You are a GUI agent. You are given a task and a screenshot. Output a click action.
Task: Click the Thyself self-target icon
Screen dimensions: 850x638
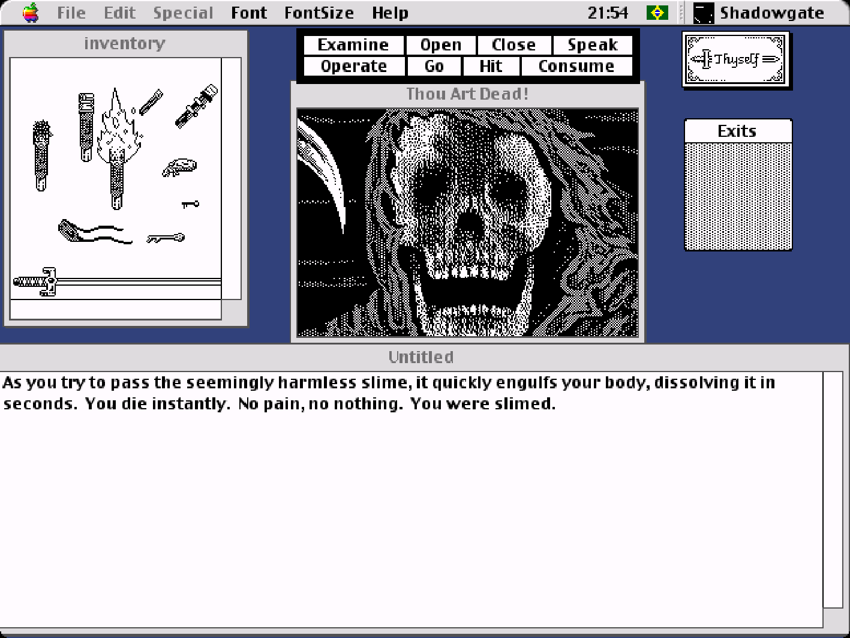pyautogui.click(x=735, y=59)
